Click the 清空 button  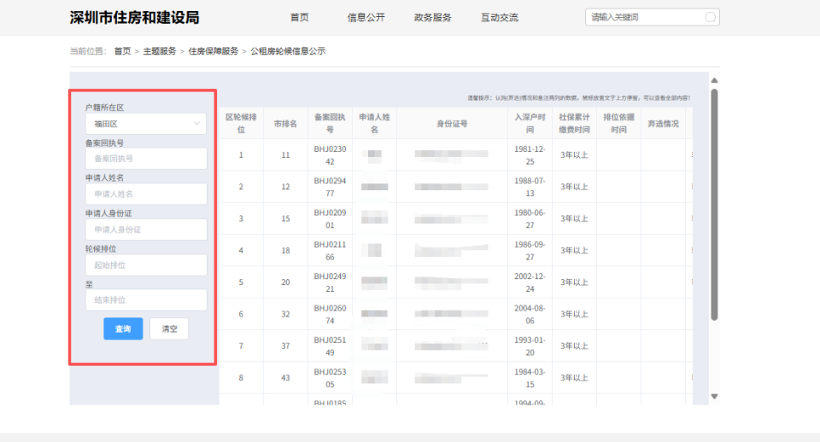point(169,329)
